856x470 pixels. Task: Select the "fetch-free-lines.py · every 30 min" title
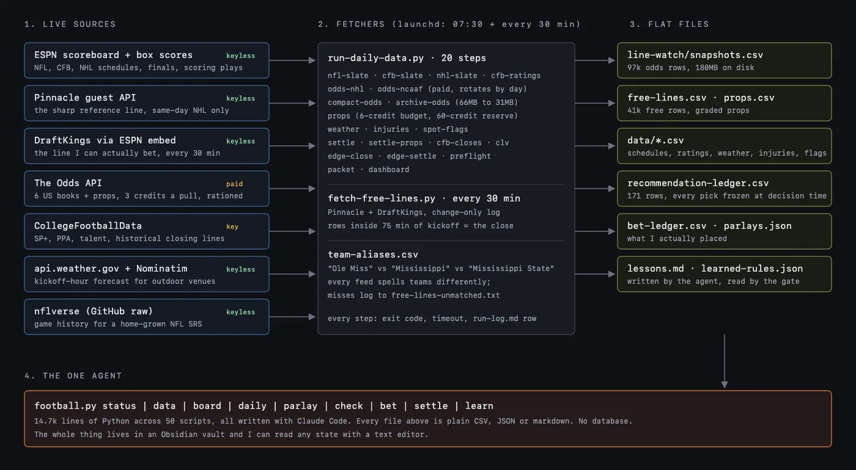click(x=424, y=198)
